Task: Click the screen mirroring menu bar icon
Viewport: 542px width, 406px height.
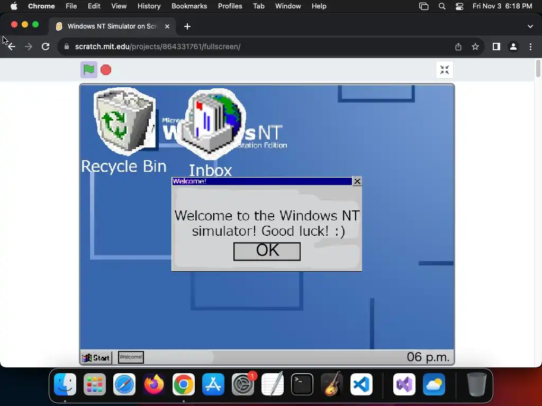Action: (x=424, y=6)
